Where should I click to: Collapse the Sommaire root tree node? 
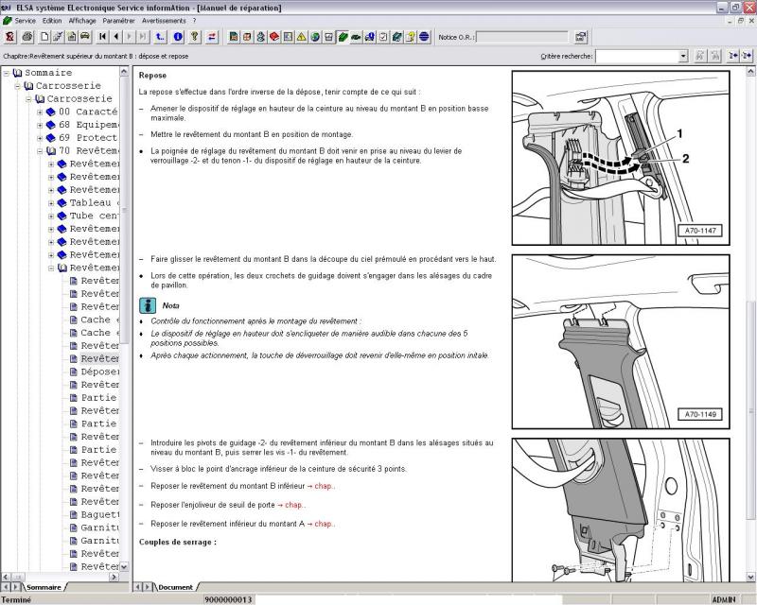coord(7,73)
